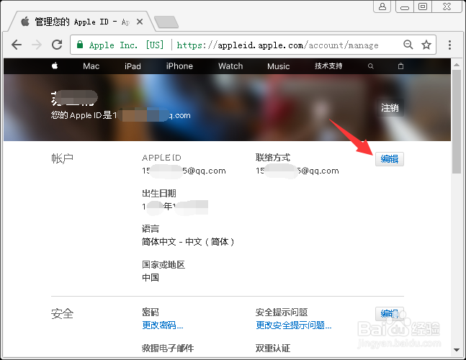
Task: Click the site search icon in navigation
Action: pos(371,66)
